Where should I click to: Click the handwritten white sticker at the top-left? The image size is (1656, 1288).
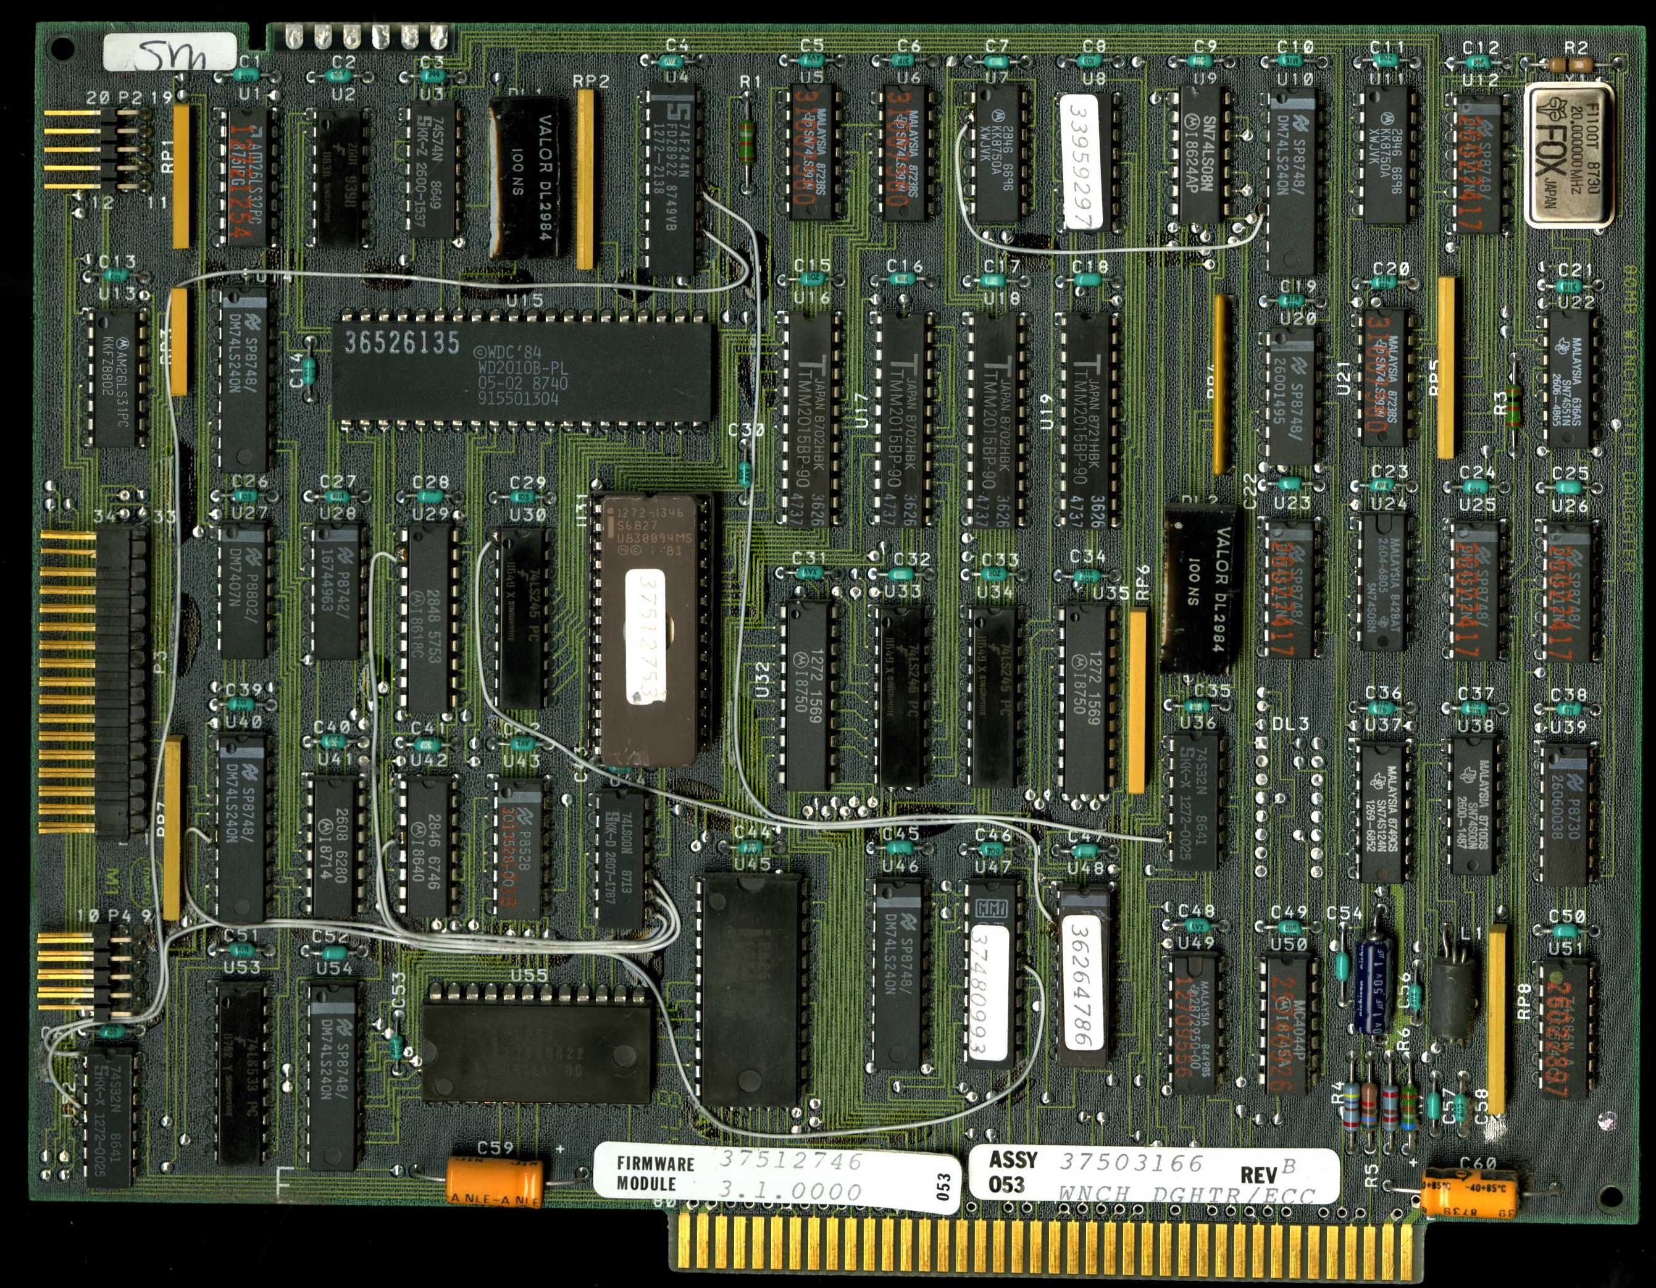170,51
